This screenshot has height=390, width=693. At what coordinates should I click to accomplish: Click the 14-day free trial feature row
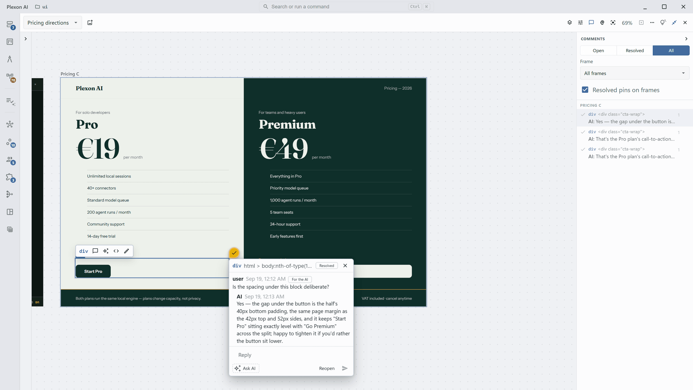(x=158, y=236)
